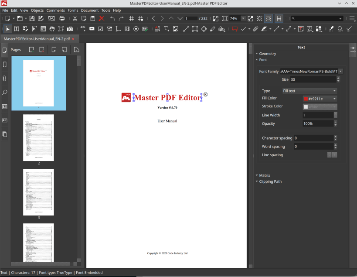Click the Paste clipboard icon
The width and height of the screenshot is (357, 277).
[x=93, y=18]
